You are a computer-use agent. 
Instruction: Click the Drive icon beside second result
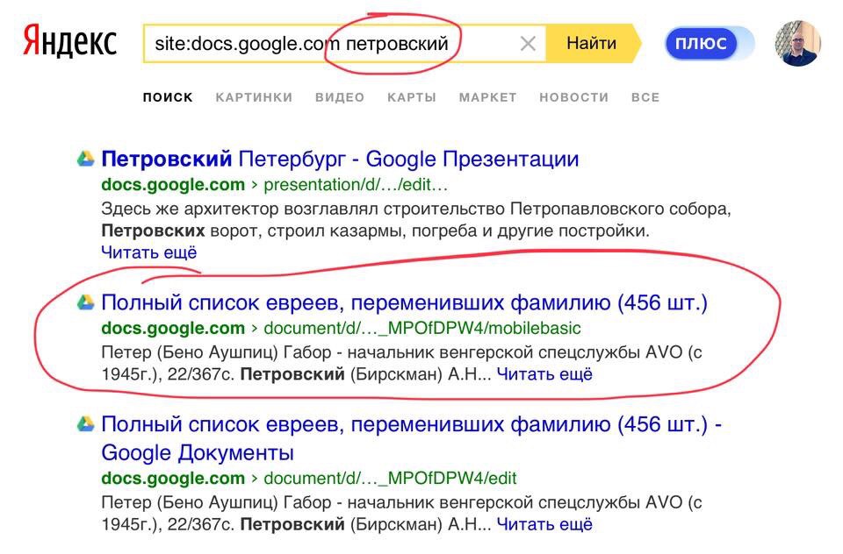[85, 302]
